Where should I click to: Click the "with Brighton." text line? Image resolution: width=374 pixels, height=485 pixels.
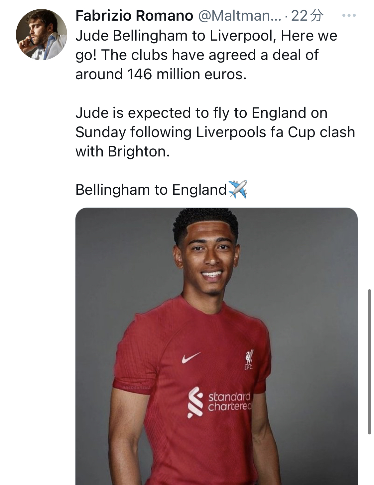(122, 151)
